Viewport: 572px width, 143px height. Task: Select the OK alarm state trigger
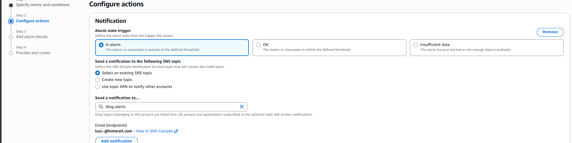[329, 47]
